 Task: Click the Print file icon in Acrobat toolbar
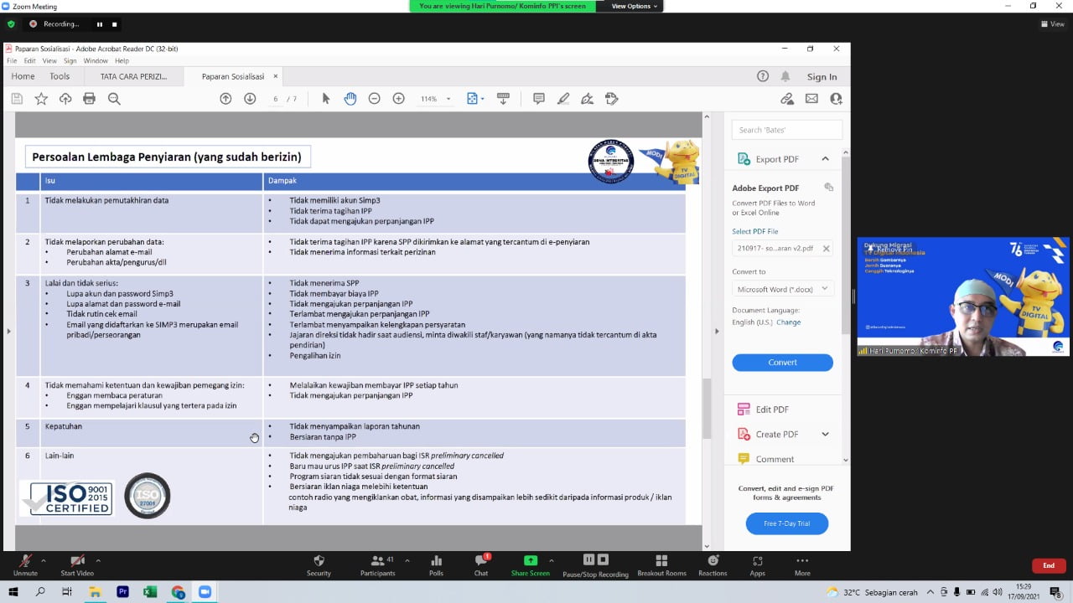pos(89,99)
